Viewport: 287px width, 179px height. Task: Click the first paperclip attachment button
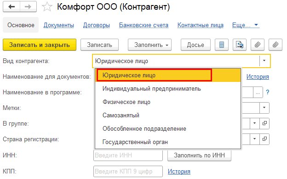258,45
